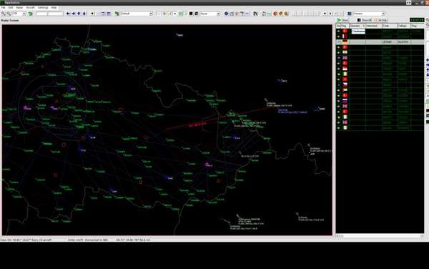Click the green play Done button

pos(342,20)
